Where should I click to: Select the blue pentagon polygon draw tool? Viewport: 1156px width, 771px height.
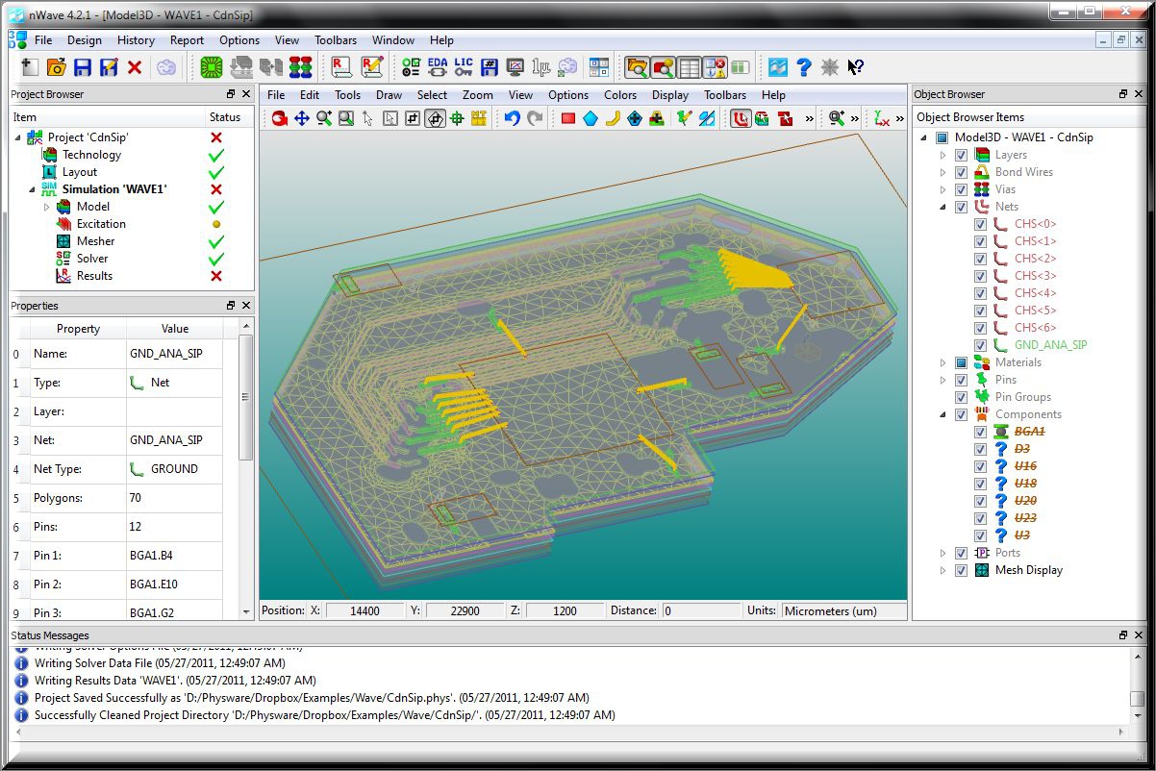click(591, 118)
